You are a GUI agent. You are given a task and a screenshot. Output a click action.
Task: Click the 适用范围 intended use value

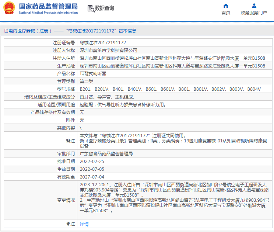pos(123,105)
